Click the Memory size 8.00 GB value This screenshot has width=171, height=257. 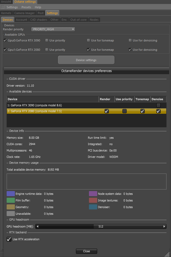[x=34, y=138]
